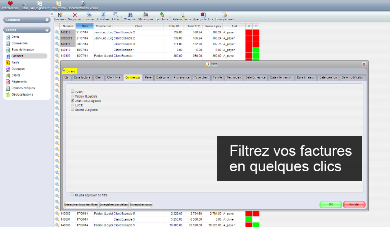
Task: Switch to the Catégorie tab
Action: [163, 78]
